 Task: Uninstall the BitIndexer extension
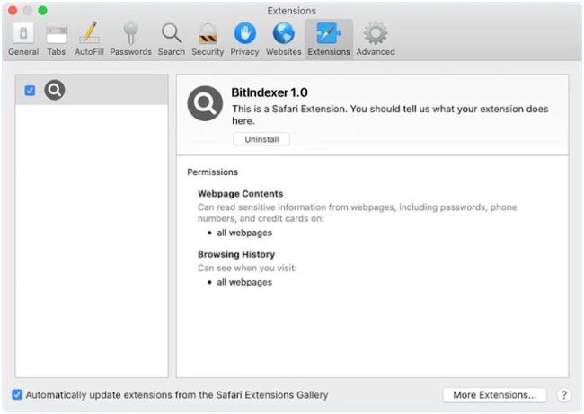pos(261,139)
